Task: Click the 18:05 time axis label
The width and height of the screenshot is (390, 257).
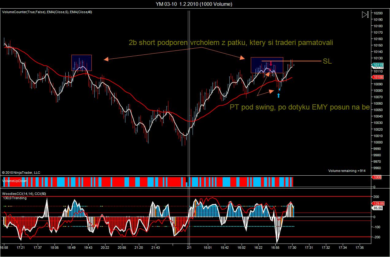Action: point(55,247)
